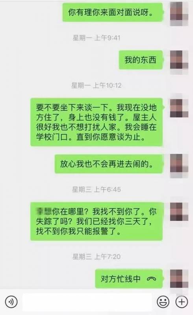Open the emoji smiley picker
The width and height of the screenshot is (193, 315).
pyautogui.click(x=163, y=302)
